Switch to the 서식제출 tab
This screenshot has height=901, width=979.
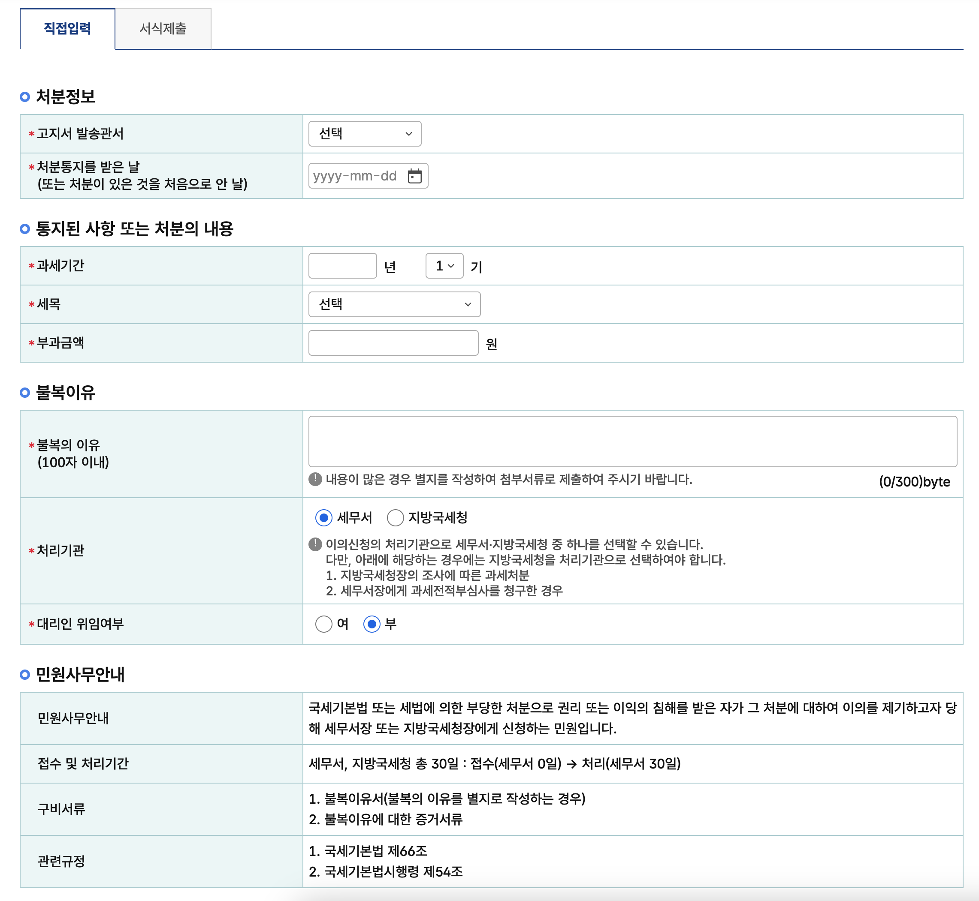click(x=163, y=29)
